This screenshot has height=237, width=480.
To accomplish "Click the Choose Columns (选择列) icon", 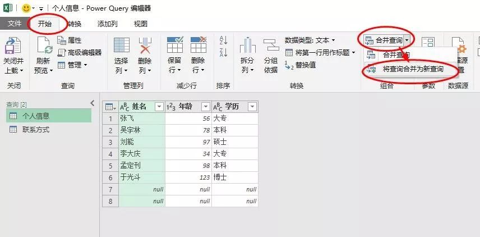I will pyautogui.click(x=122, y=45).
